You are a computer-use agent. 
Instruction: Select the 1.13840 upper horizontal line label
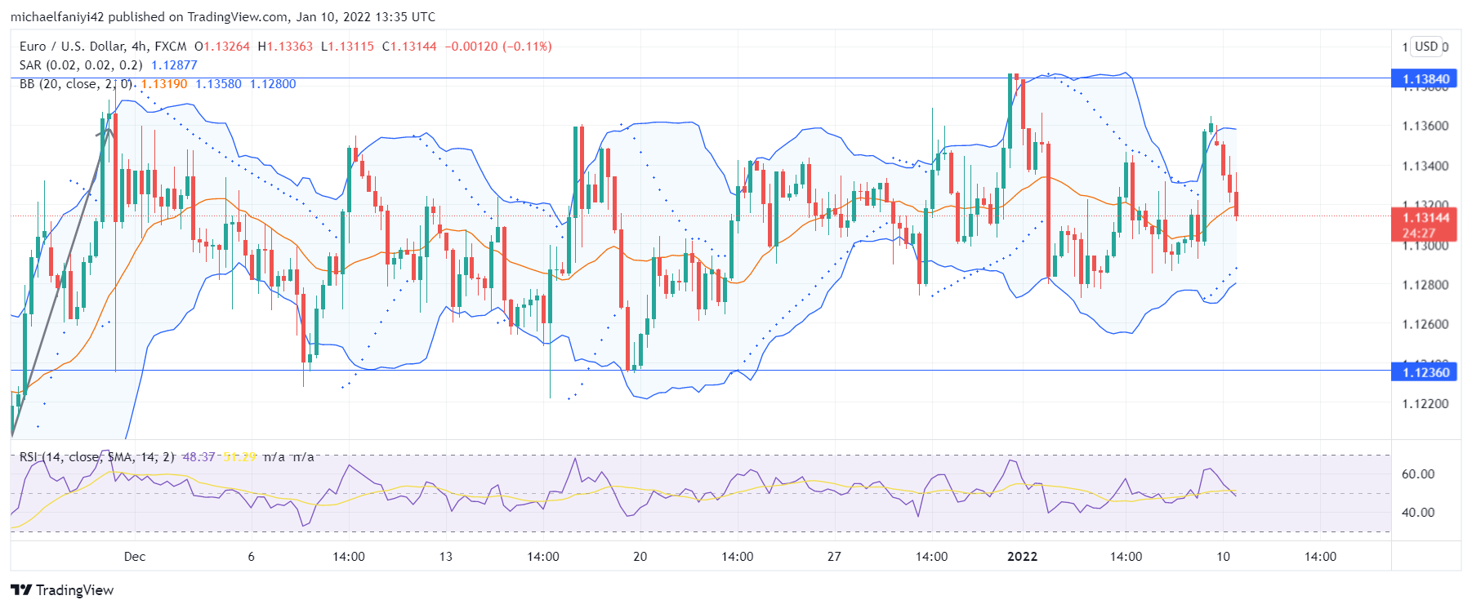(1425, 79)
